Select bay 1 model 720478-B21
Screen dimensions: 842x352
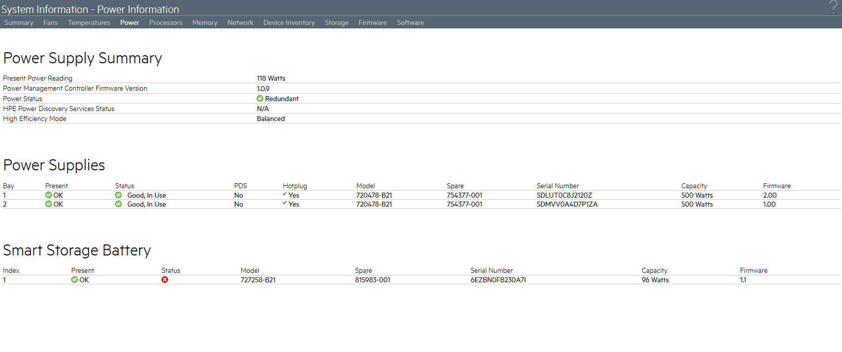click(374, 195)
